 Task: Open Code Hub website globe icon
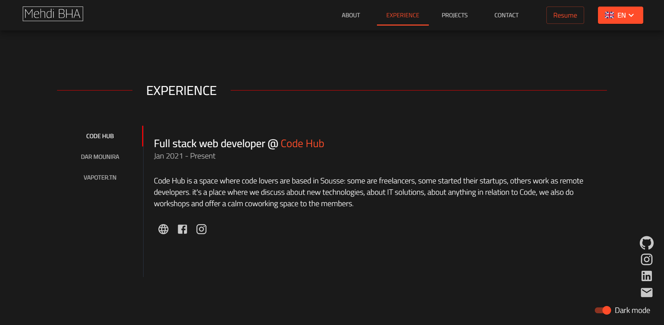163,229
